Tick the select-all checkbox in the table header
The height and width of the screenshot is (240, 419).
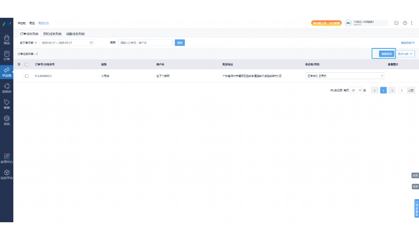coord(27,64)
